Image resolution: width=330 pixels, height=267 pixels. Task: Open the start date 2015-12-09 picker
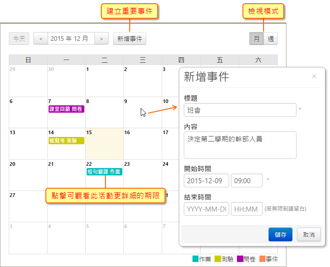click(x=206, y=180)
